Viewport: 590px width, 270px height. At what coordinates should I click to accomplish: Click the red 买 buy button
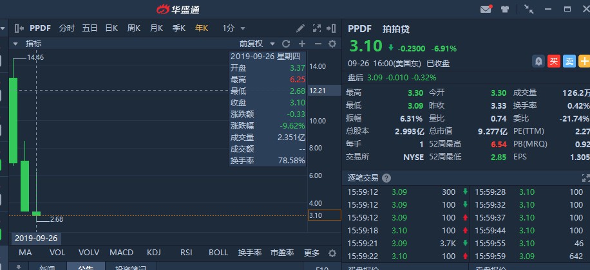pyautogui.click(x=553, y=61)
